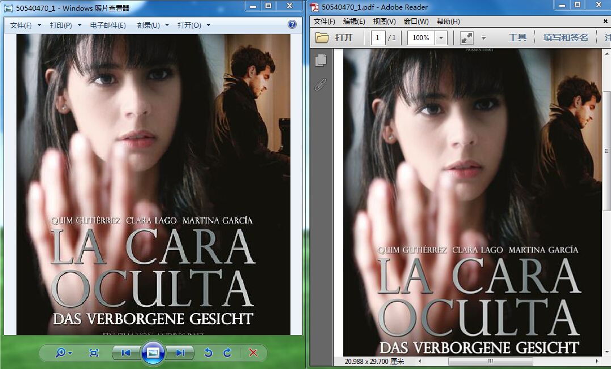Open the 打开(O) dropdown in Photo Viewer
Image resolution: width=611 pixels, height=369 pixels.
pyautogui.click(x=193, y=25)
